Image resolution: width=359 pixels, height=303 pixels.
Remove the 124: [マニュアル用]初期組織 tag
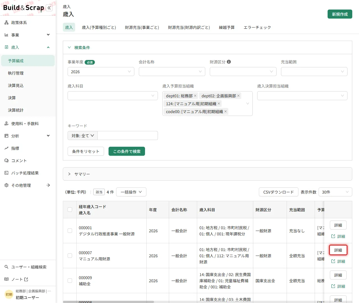tap(219, 104)
